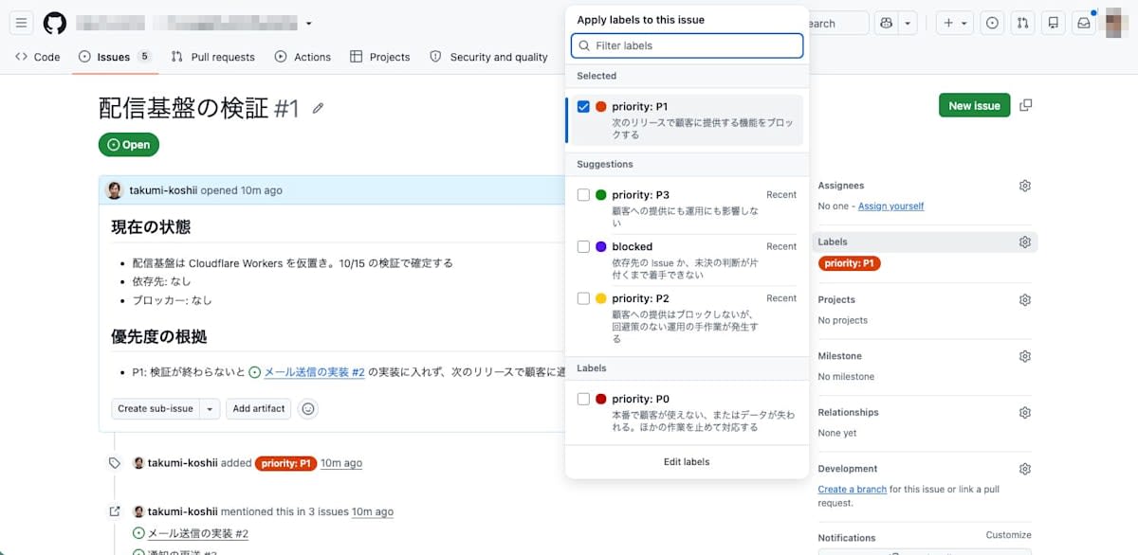This screenshot has height=555, width=1138.
Task: Open the Relationships gear settings
Action: point(1024,412)
